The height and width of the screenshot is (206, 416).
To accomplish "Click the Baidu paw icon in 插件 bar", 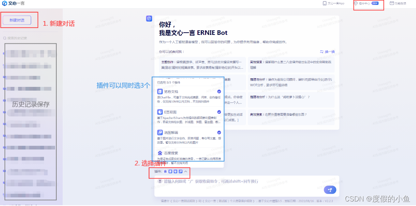I will [165, 171].
